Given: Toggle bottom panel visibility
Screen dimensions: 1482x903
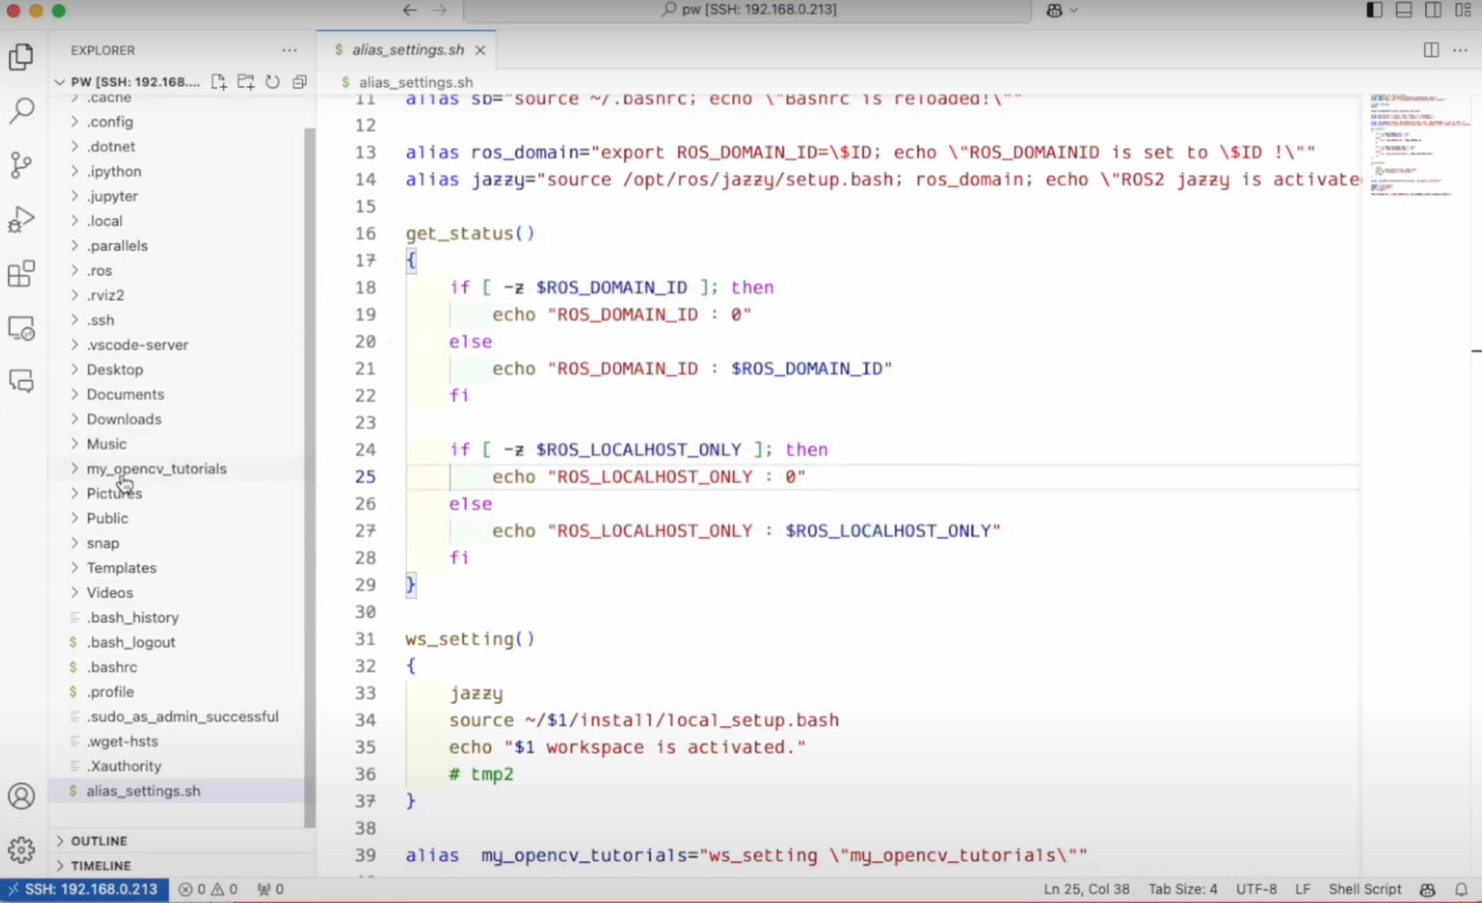Looking at the screenshot, I should (1403, 10).
